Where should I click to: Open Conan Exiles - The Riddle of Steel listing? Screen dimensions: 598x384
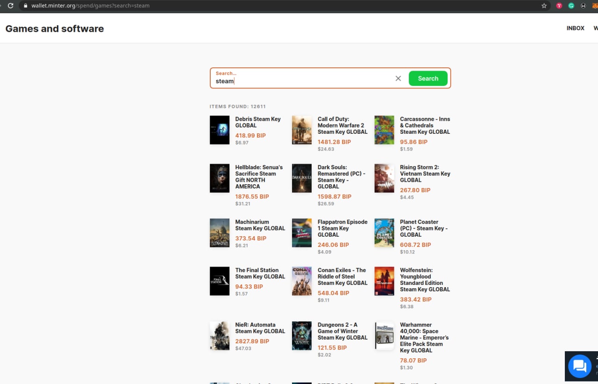pos(342,276)
